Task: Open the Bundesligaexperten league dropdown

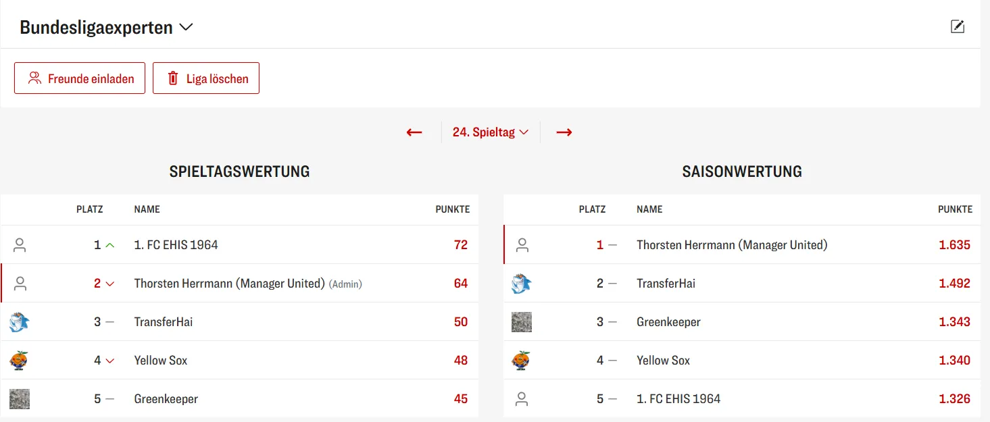Action: (107, 28)
